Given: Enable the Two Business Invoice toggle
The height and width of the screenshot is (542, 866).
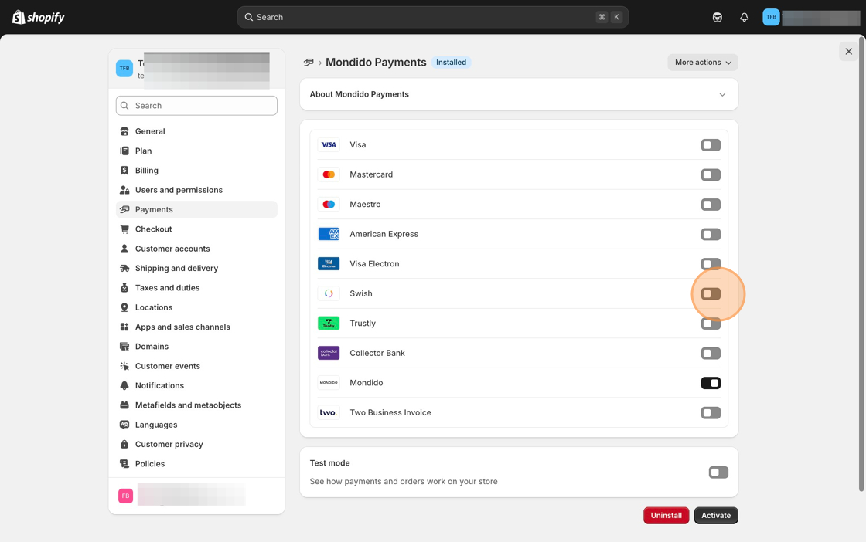Looking at the screenshot, I should pos(711,413).
